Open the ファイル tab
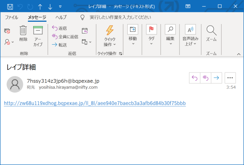This screenshot has height=165, width=244. point(11,17)
